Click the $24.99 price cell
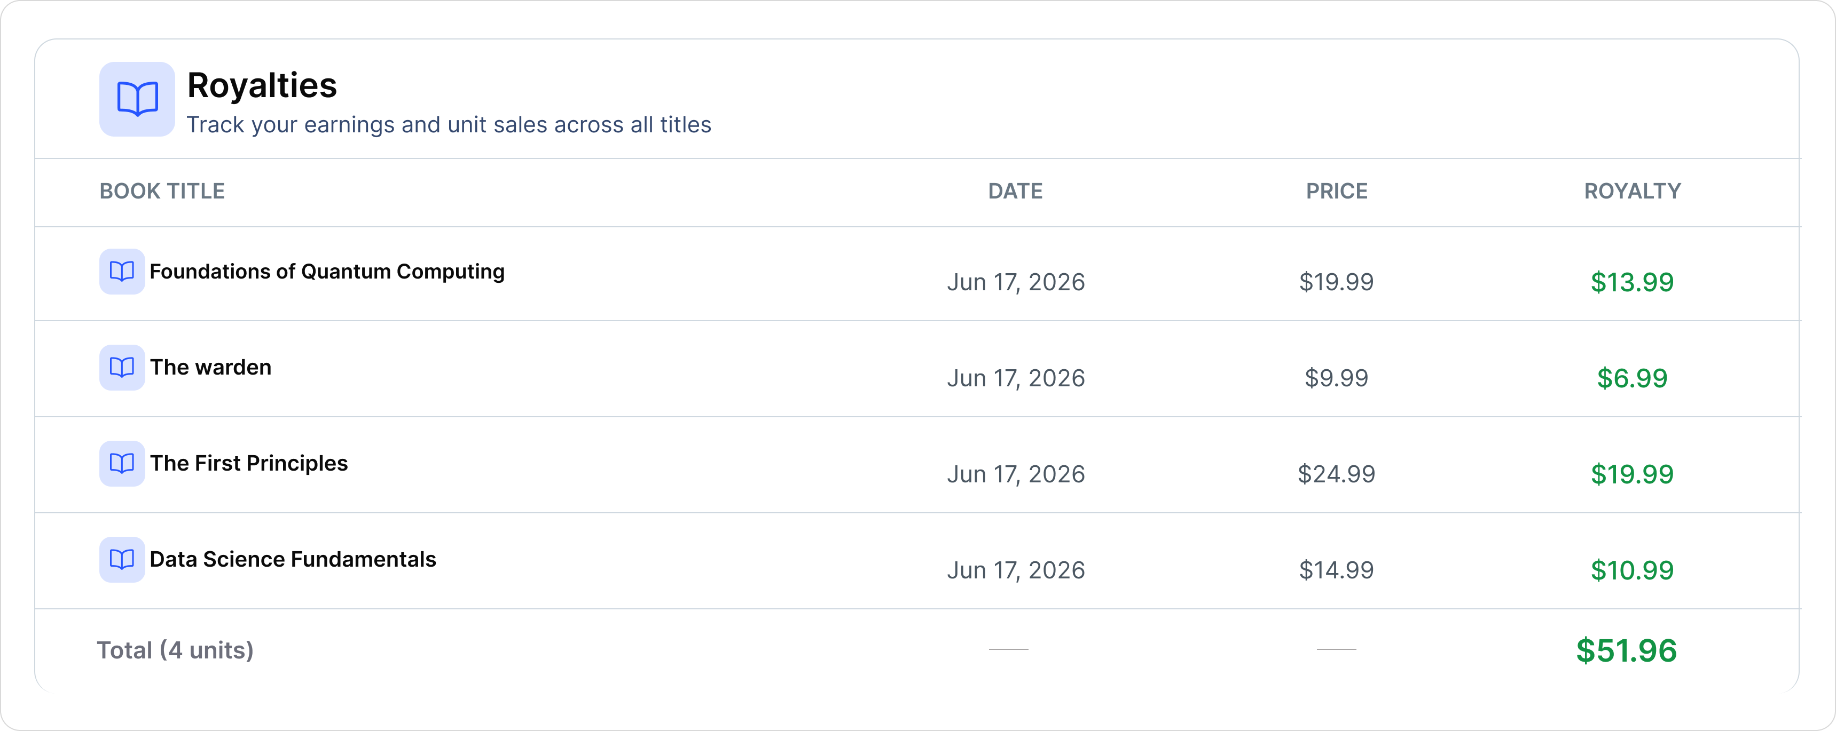 coord(1336,474)
